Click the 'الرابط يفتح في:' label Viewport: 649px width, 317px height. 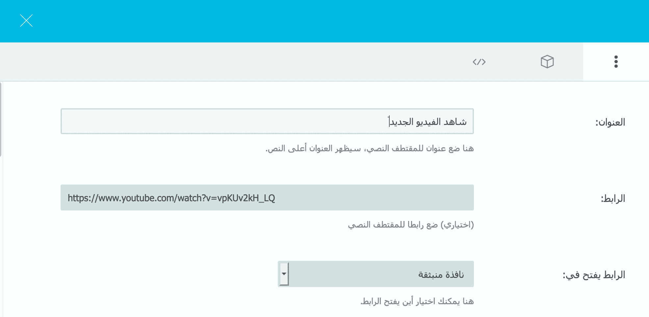click(594, 275)
